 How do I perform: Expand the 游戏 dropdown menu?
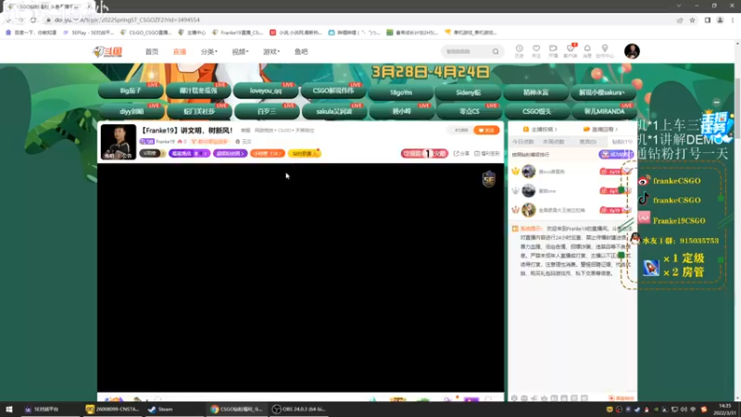271,52
